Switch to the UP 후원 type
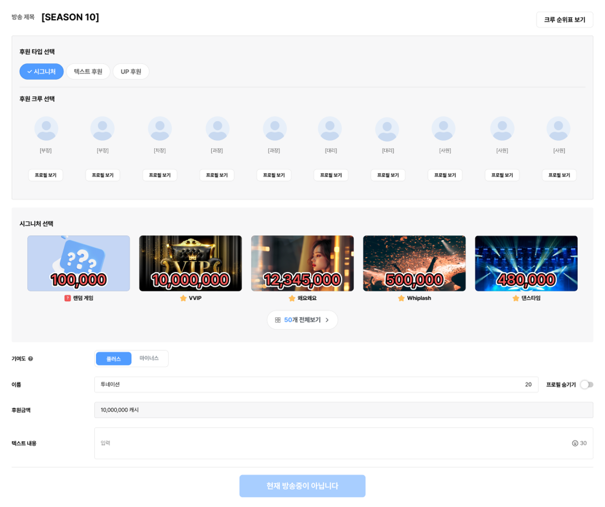This screenshot has width=605, height=507. [131, 72]
